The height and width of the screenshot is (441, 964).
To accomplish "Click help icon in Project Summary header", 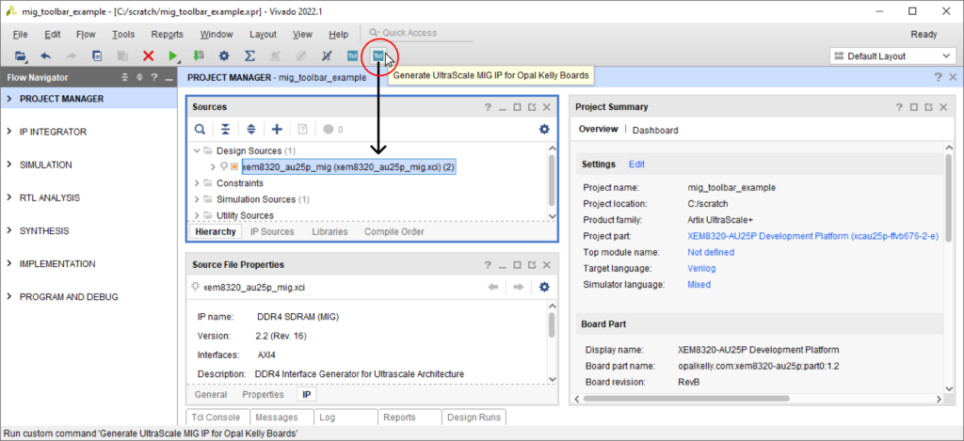I will pyautogui.click(x=899, y=107).
